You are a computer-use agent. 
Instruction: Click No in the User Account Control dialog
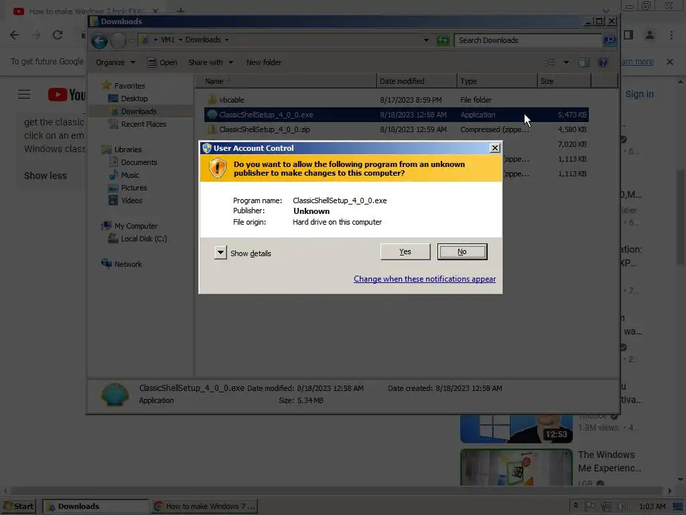tap(462, 252)
